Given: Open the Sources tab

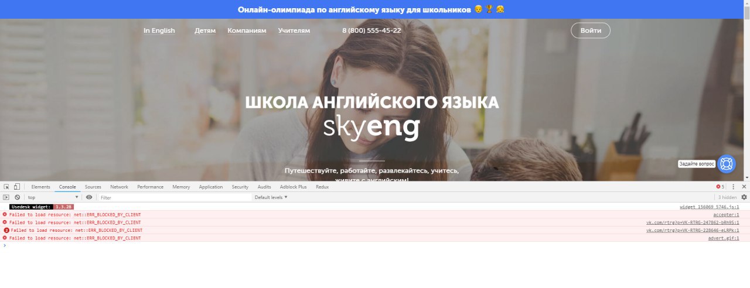Looking at the screenshot, I should (x=93, y=187).
